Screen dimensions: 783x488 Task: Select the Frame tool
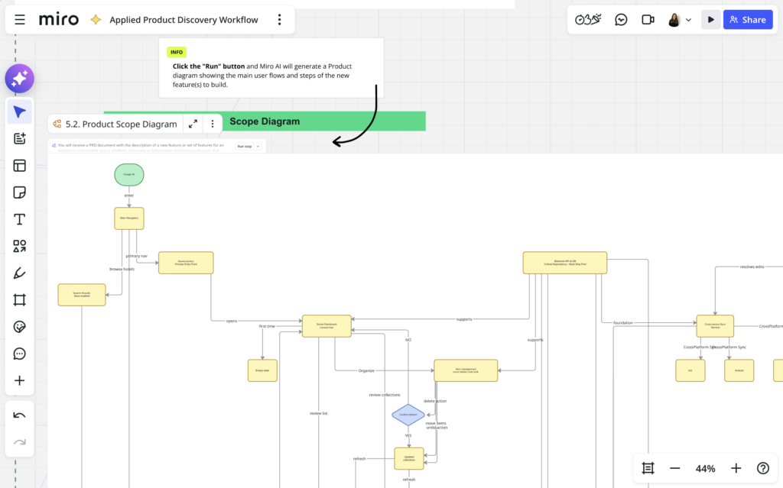coord(19,300)
